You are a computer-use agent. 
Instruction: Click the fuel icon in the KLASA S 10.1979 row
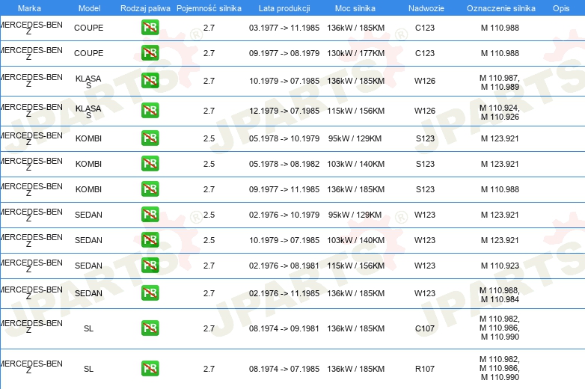(x=150, y=81)
